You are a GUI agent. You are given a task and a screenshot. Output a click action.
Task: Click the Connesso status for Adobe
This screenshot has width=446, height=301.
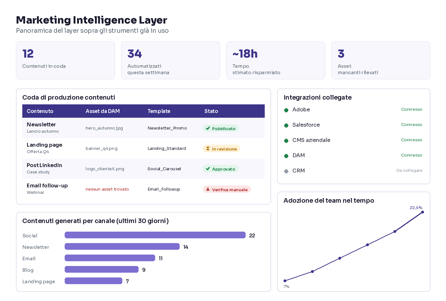click(x=412, y=109)
